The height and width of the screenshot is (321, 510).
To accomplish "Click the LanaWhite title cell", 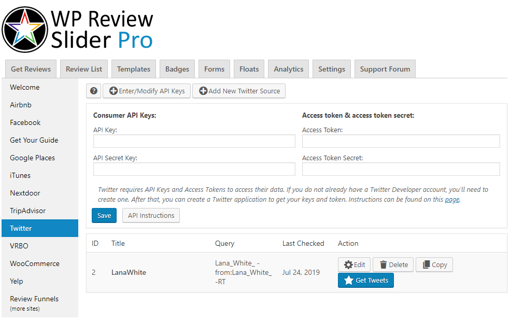I will click(129, 272).
